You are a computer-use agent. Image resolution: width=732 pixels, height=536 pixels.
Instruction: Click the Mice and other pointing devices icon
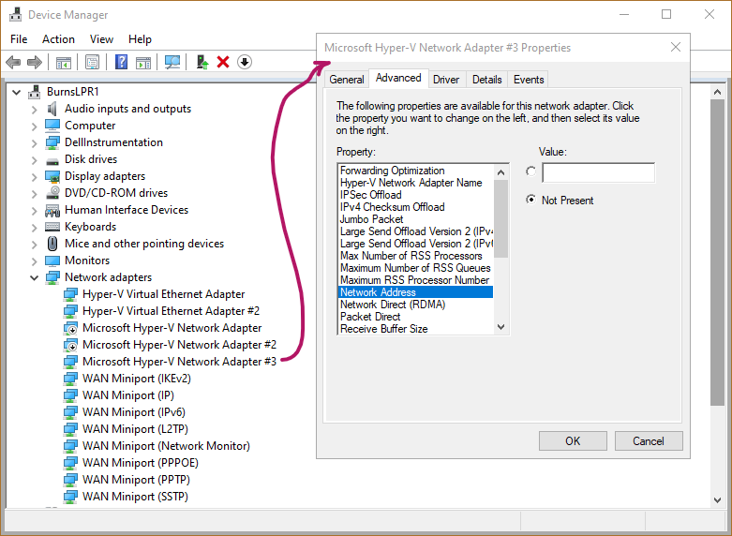point(52,244)
